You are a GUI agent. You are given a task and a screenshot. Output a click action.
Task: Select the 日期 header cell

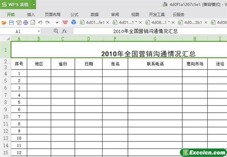89,64
